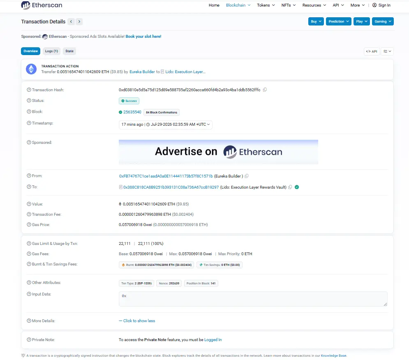
Task: Click the help icon next to Gas Price
Action: coord(29,225)
